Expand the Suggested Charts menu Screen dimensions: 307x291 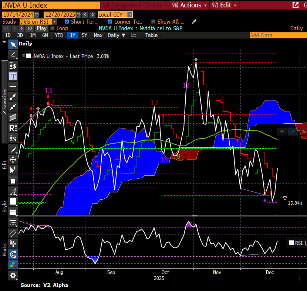pos(135,5)
